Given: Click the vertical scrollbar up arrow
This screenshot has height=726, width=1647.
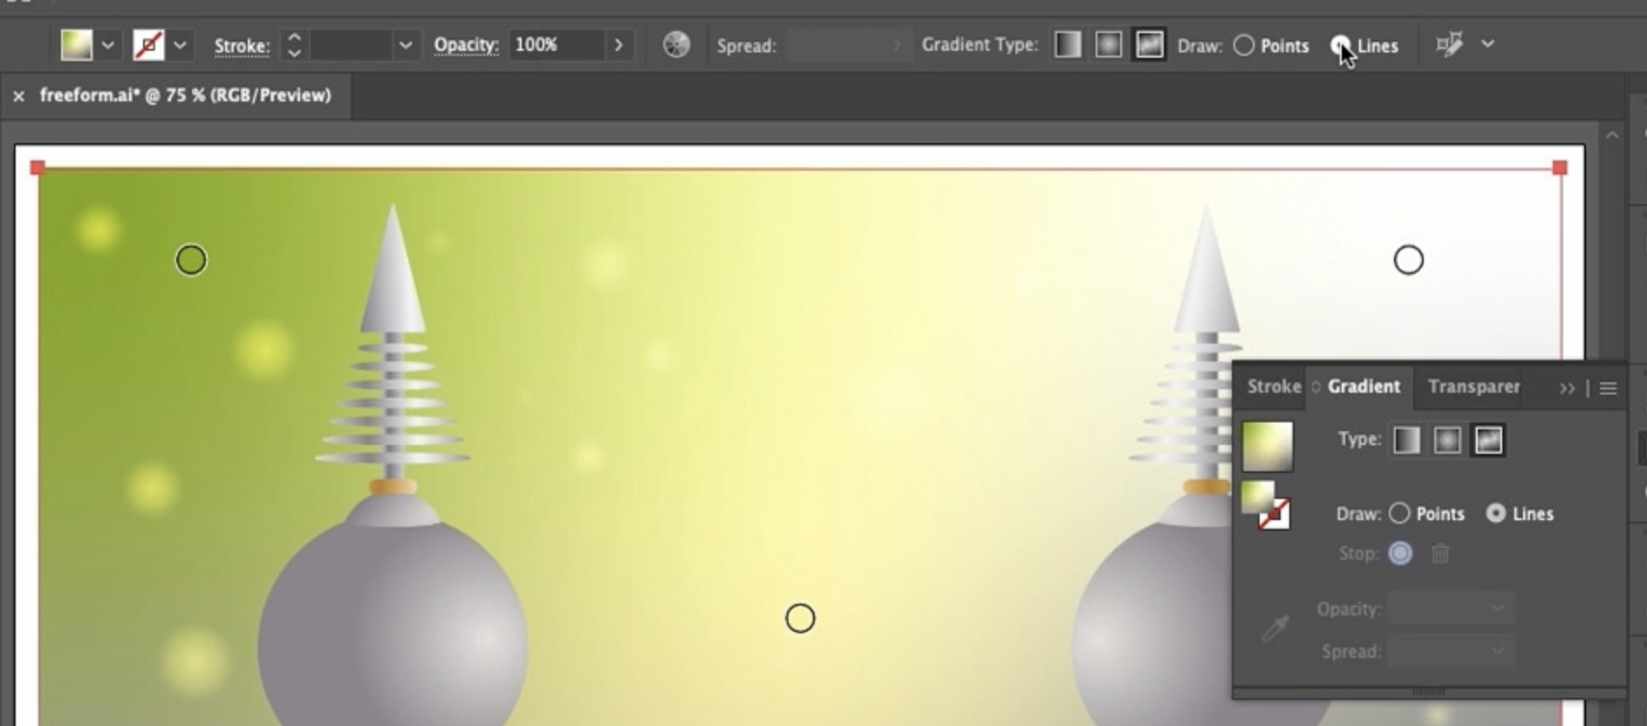Looking at the screenshot, I should 1612,135.
